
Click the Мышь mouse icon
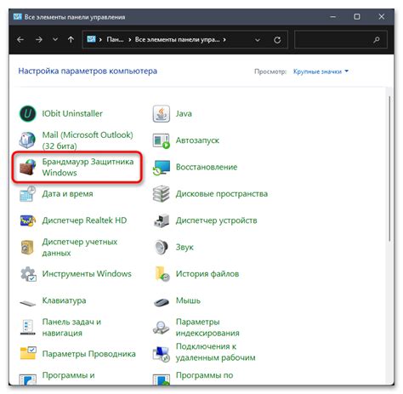162,302
